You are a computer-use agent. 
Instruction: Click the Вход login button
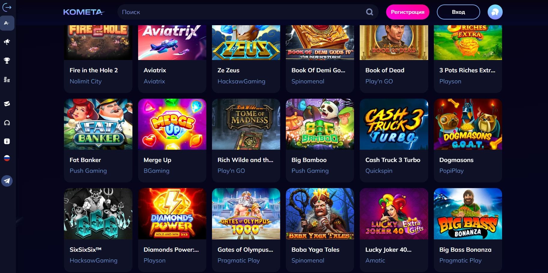458,12
